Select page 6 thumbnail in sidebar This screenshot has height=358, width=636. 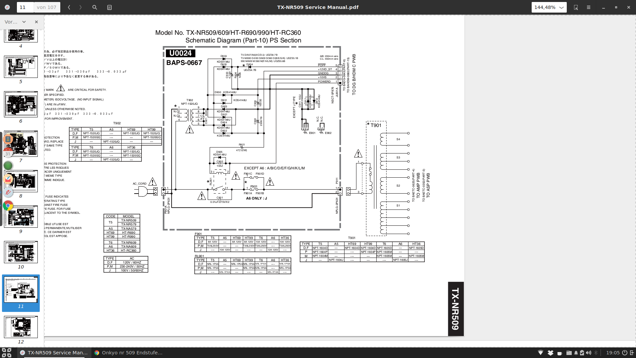[21, 104]
